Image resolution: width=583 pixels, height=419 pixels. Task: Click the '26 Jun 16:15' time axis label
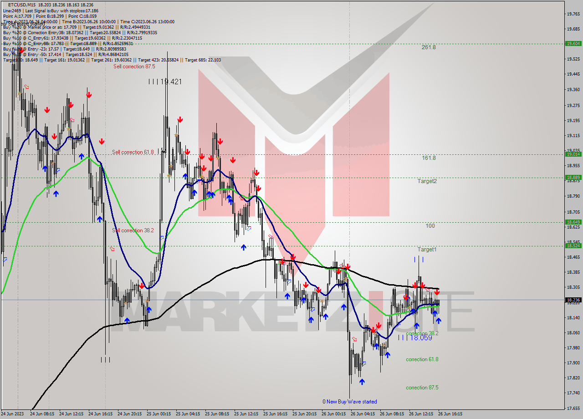tap(450, 414)
